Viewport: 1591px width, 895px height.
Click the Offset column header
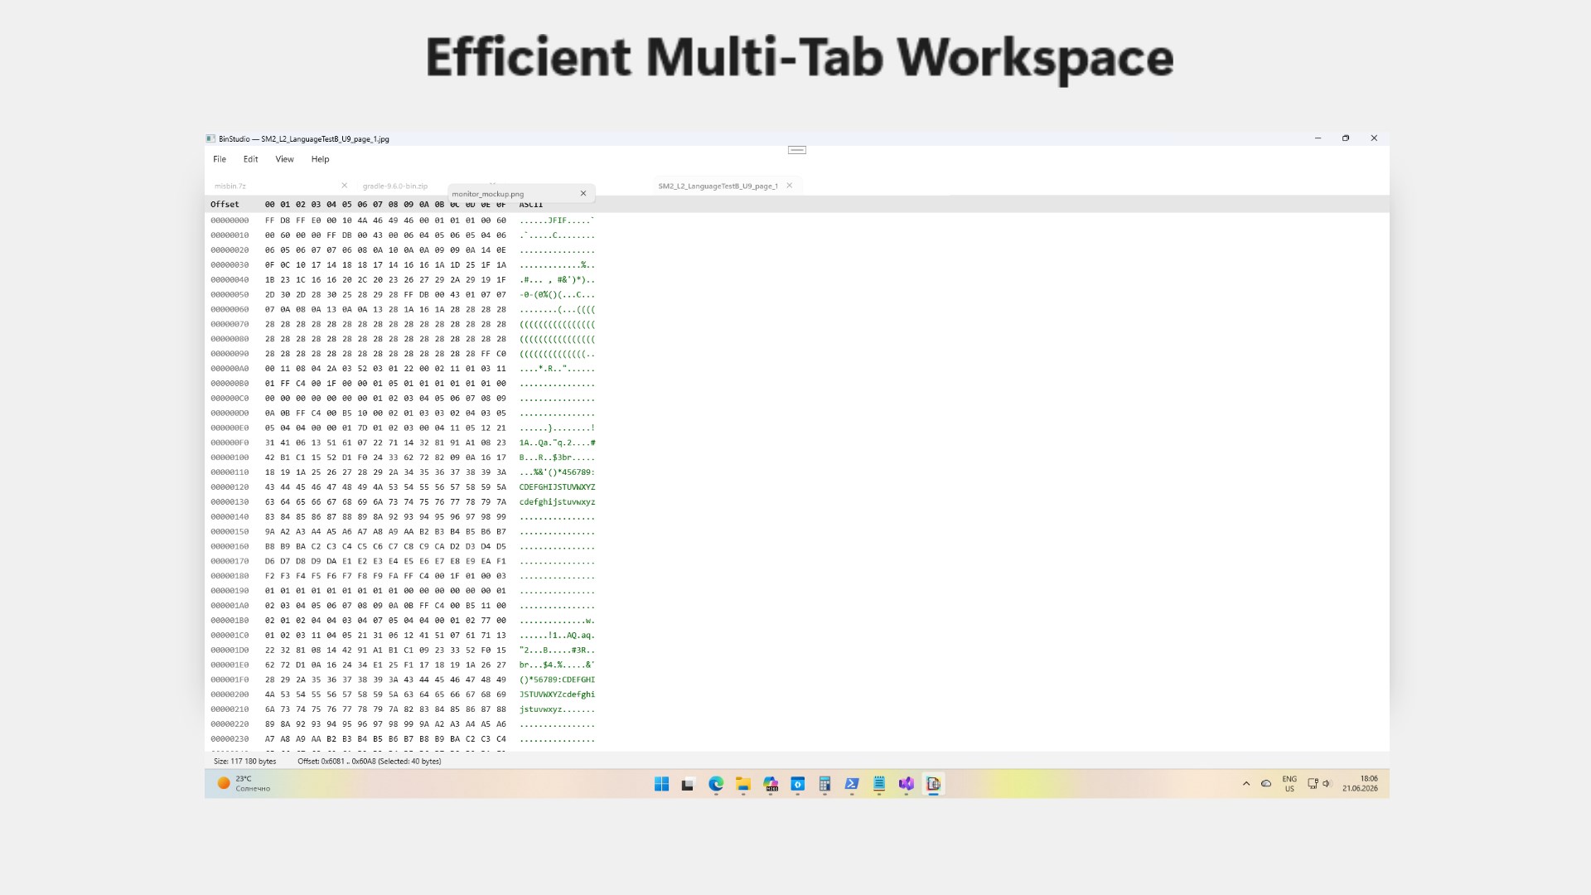(225, 205)
